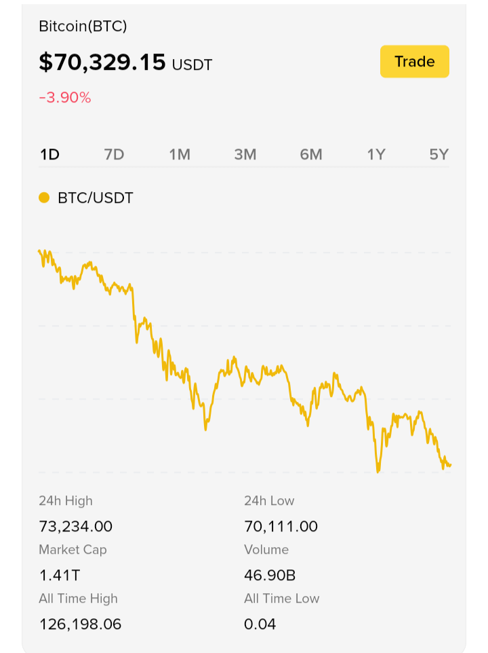Image resolution: width=488 pixels, height=653 pixels.
Task: Click the -3.90% change percentage
Action: tap(65, 98)
